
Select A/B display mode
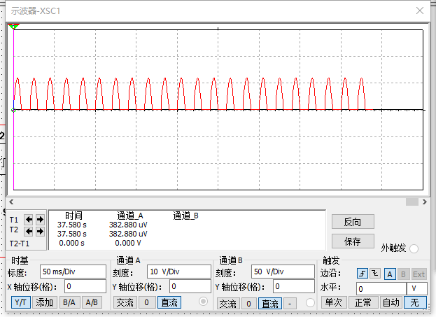(x=92, y=302)
